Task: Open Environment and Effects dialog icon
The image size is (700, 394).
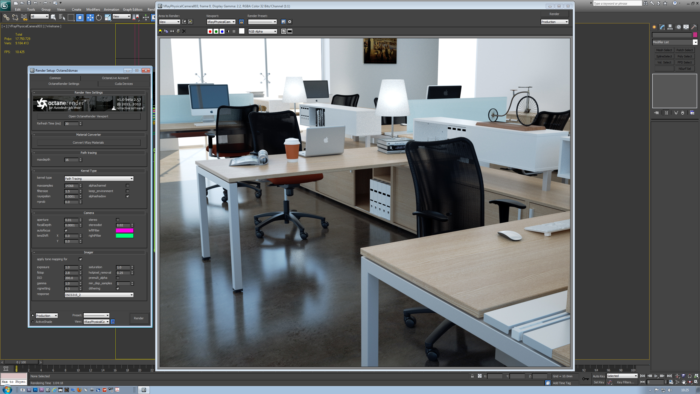Action: [290, 22]
